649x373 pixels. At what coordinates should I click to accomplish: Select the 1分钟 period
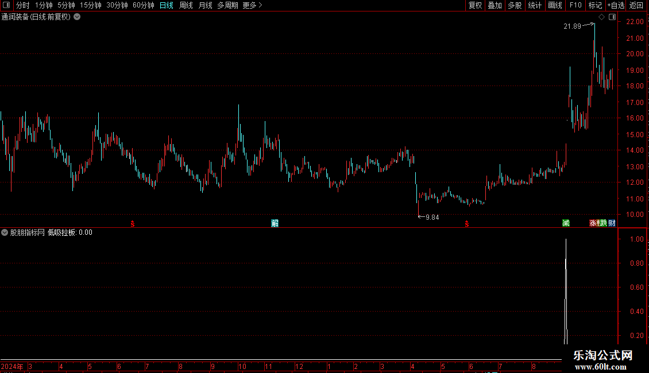(x=44, y=5)
